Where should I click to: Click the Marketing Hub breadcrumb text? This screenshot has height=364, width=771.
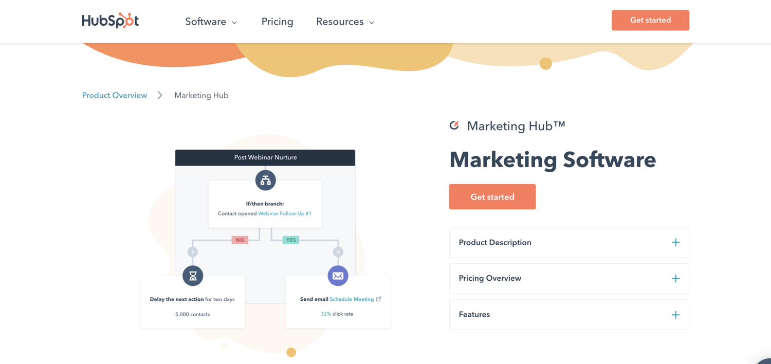[201, 95]
